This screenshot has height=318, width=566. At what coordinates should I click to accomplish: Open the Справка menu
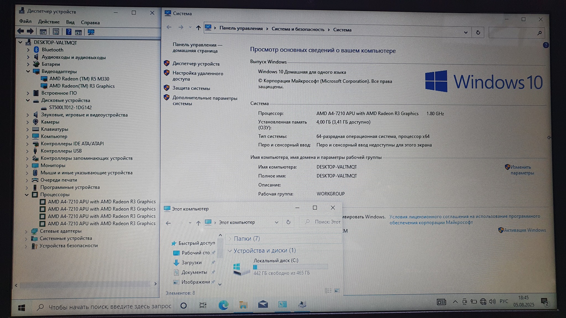pos(90,23)
